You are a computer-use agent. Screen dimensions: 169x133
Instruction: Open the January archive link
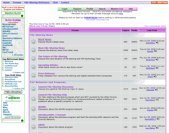pyautogui.click(x=7, y=114)
